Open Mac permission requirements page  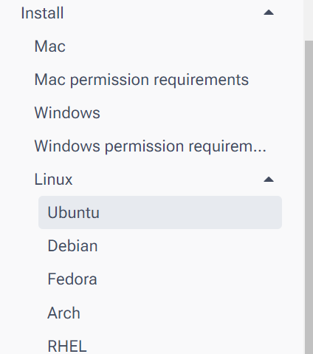(x=142, y=80)
